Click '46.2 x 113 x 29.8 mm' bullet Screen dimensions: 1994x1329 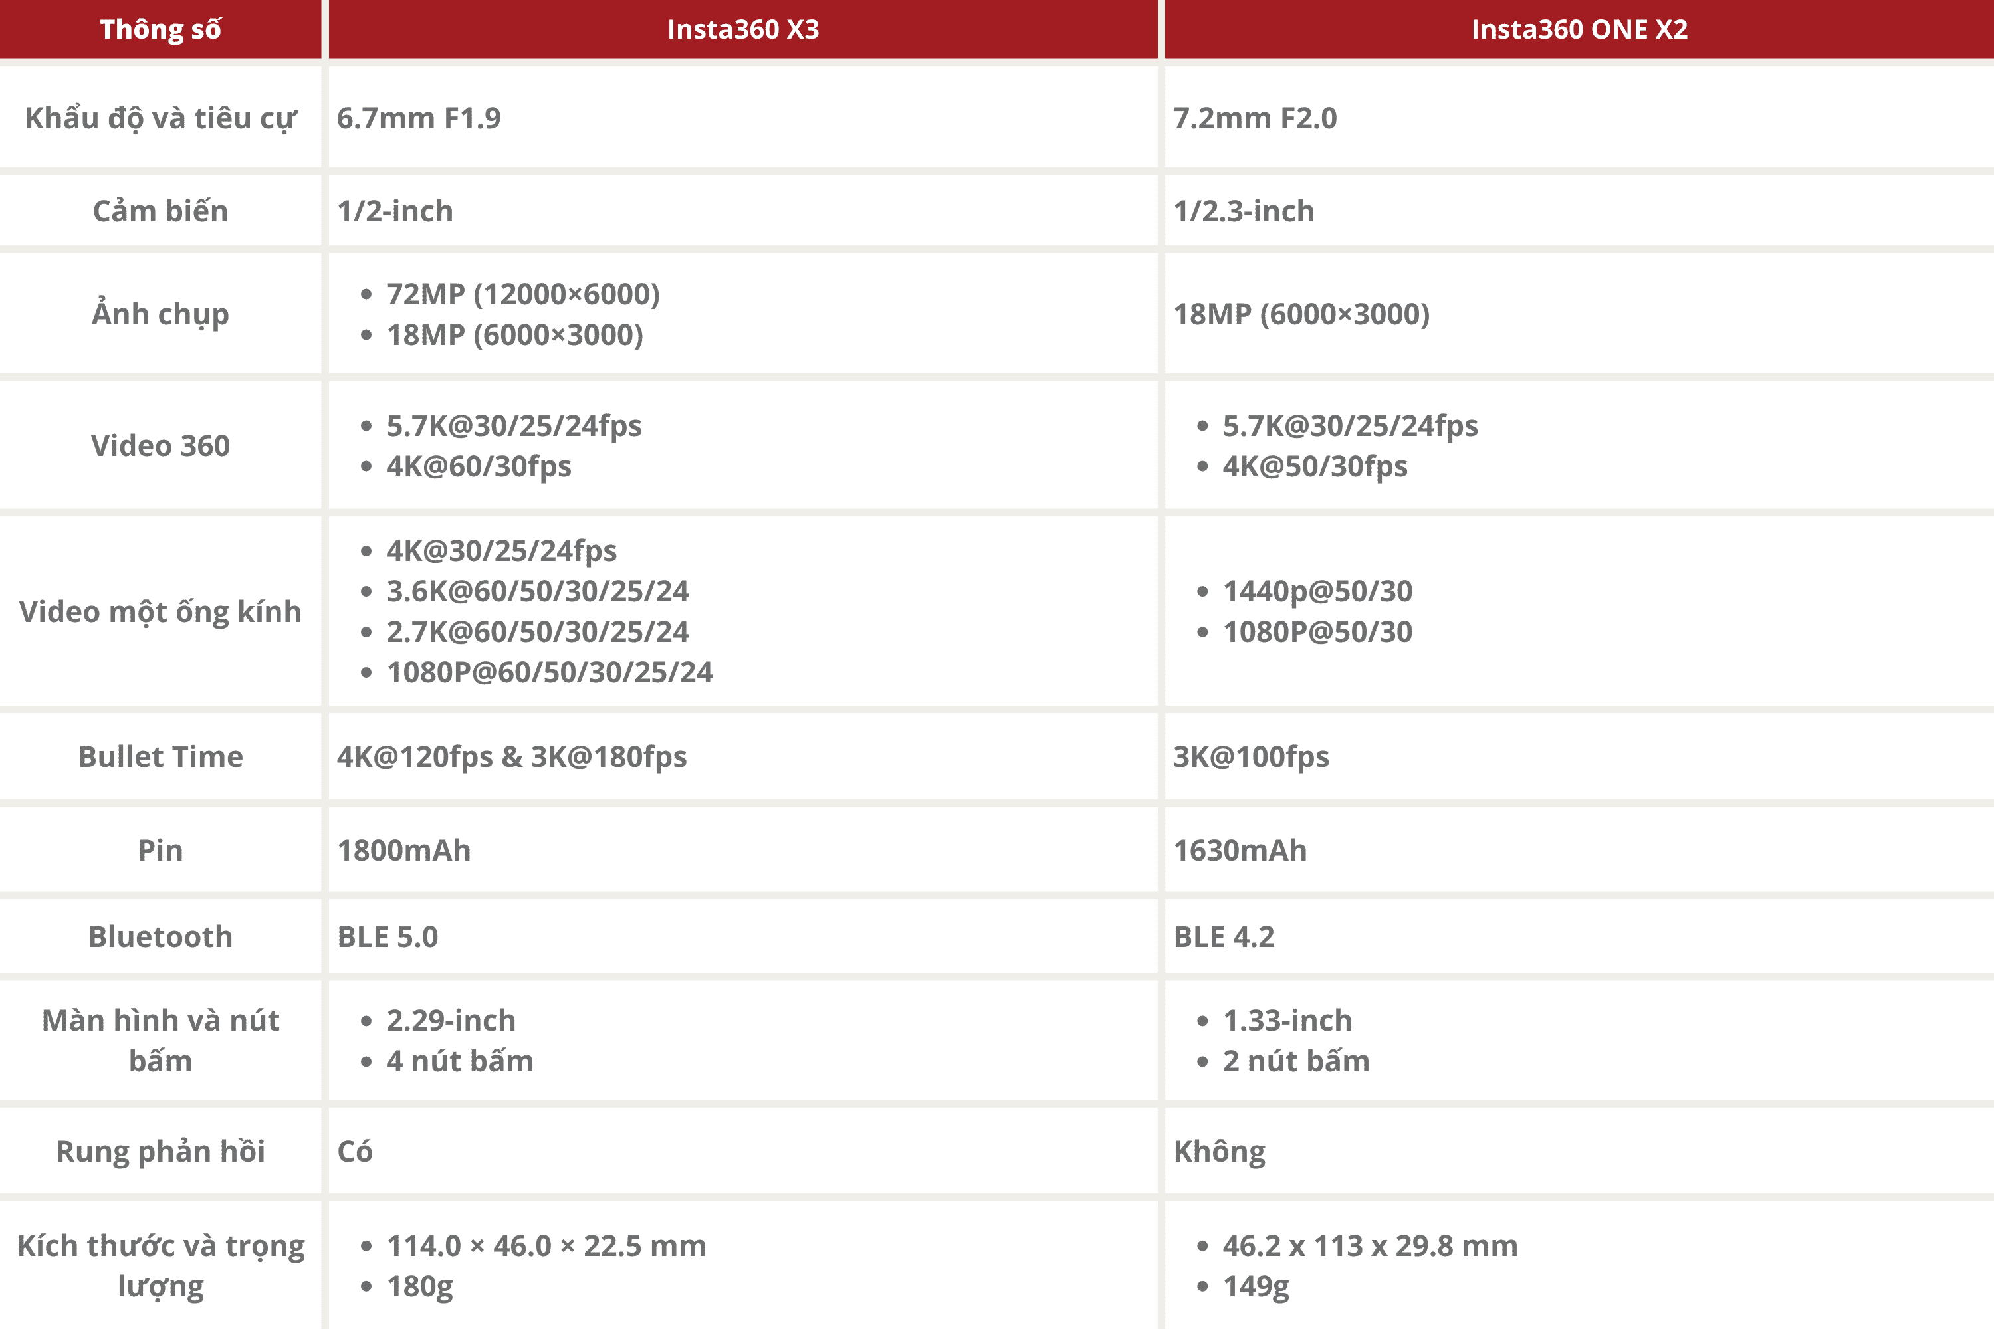click(x=1370, y=1245)
